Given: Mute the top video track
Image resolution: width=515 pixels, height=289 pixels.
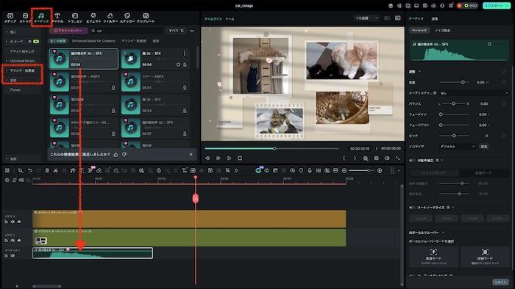Looking at the screenshot, I should 13,222.
